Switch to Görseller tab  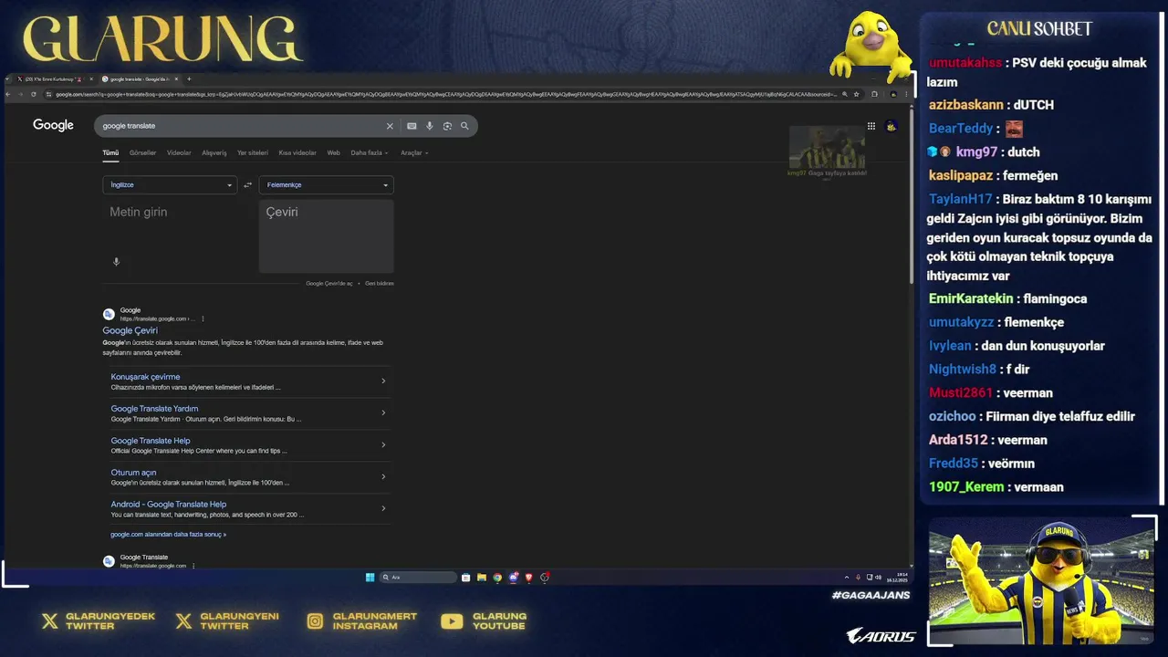pyautogui.click(x=142, y=152)
